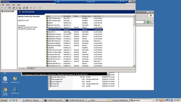This screenshot has width=181, height=102.
Task: Sort by the Description column header
Action: (x=68, y=16)
